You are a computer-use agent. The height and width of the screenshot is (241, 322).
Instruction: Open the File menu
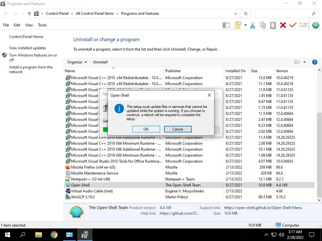coord(6,25)
